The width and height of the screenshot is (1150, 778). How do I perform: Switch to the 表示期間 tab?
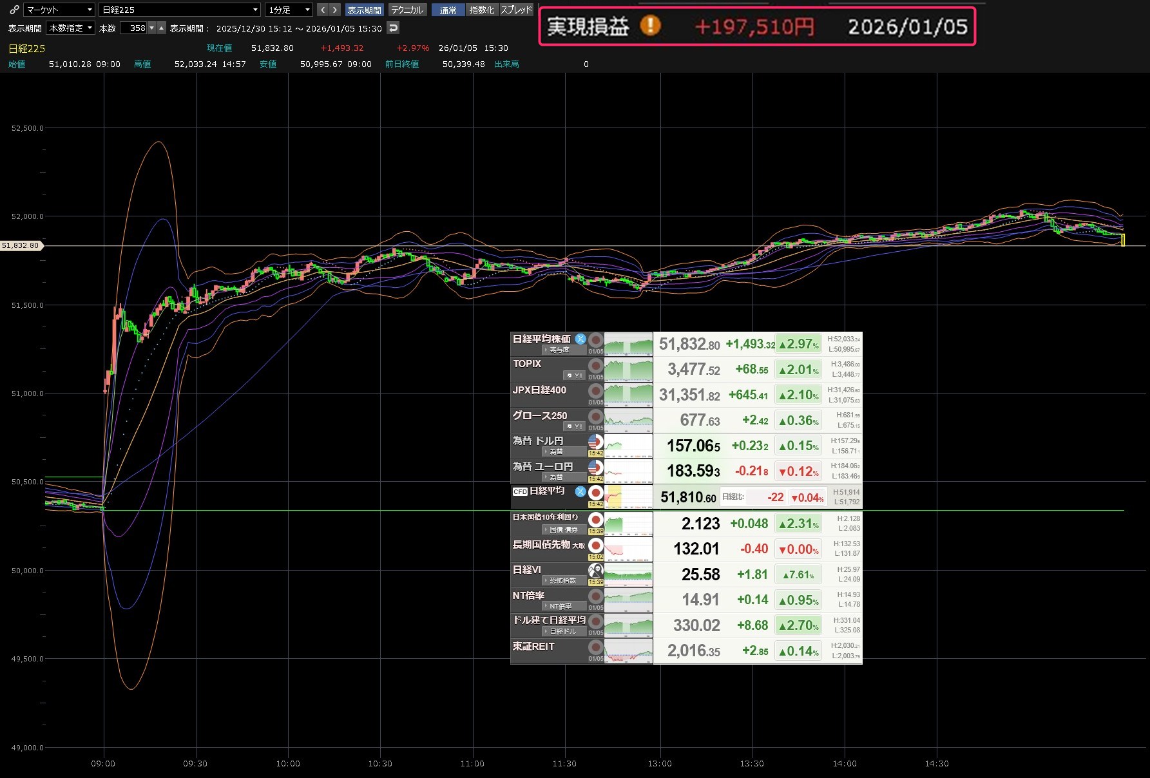pos(364,10)
